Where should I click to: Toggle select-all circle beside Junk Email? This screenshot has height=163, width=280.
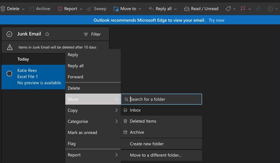click(x=9, y=34)
